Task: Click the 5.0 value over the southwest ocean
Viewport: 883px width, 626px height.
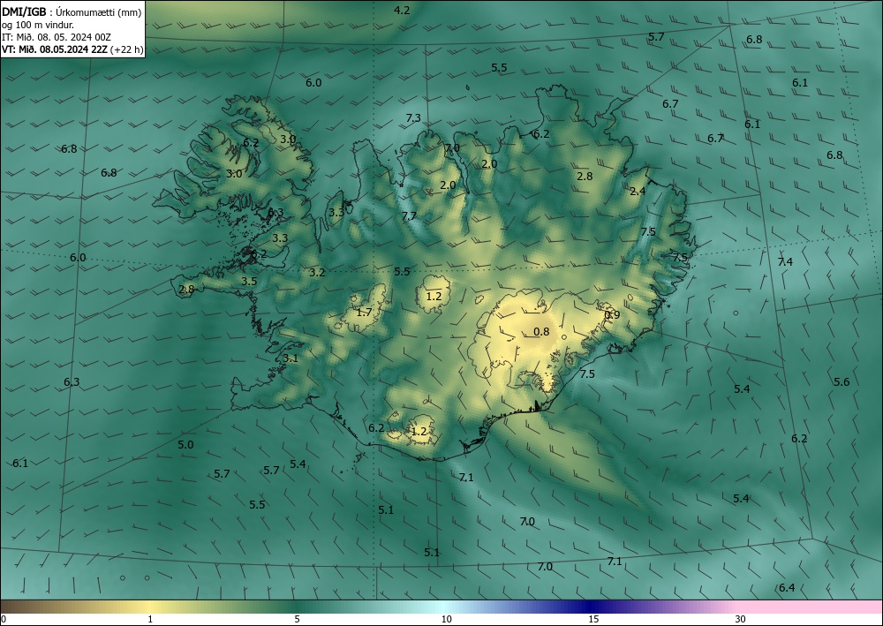Action: [185, 445]
